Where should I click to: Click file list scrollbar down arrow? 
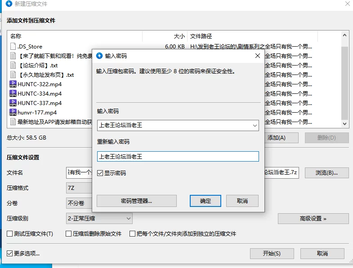(344, 123)
